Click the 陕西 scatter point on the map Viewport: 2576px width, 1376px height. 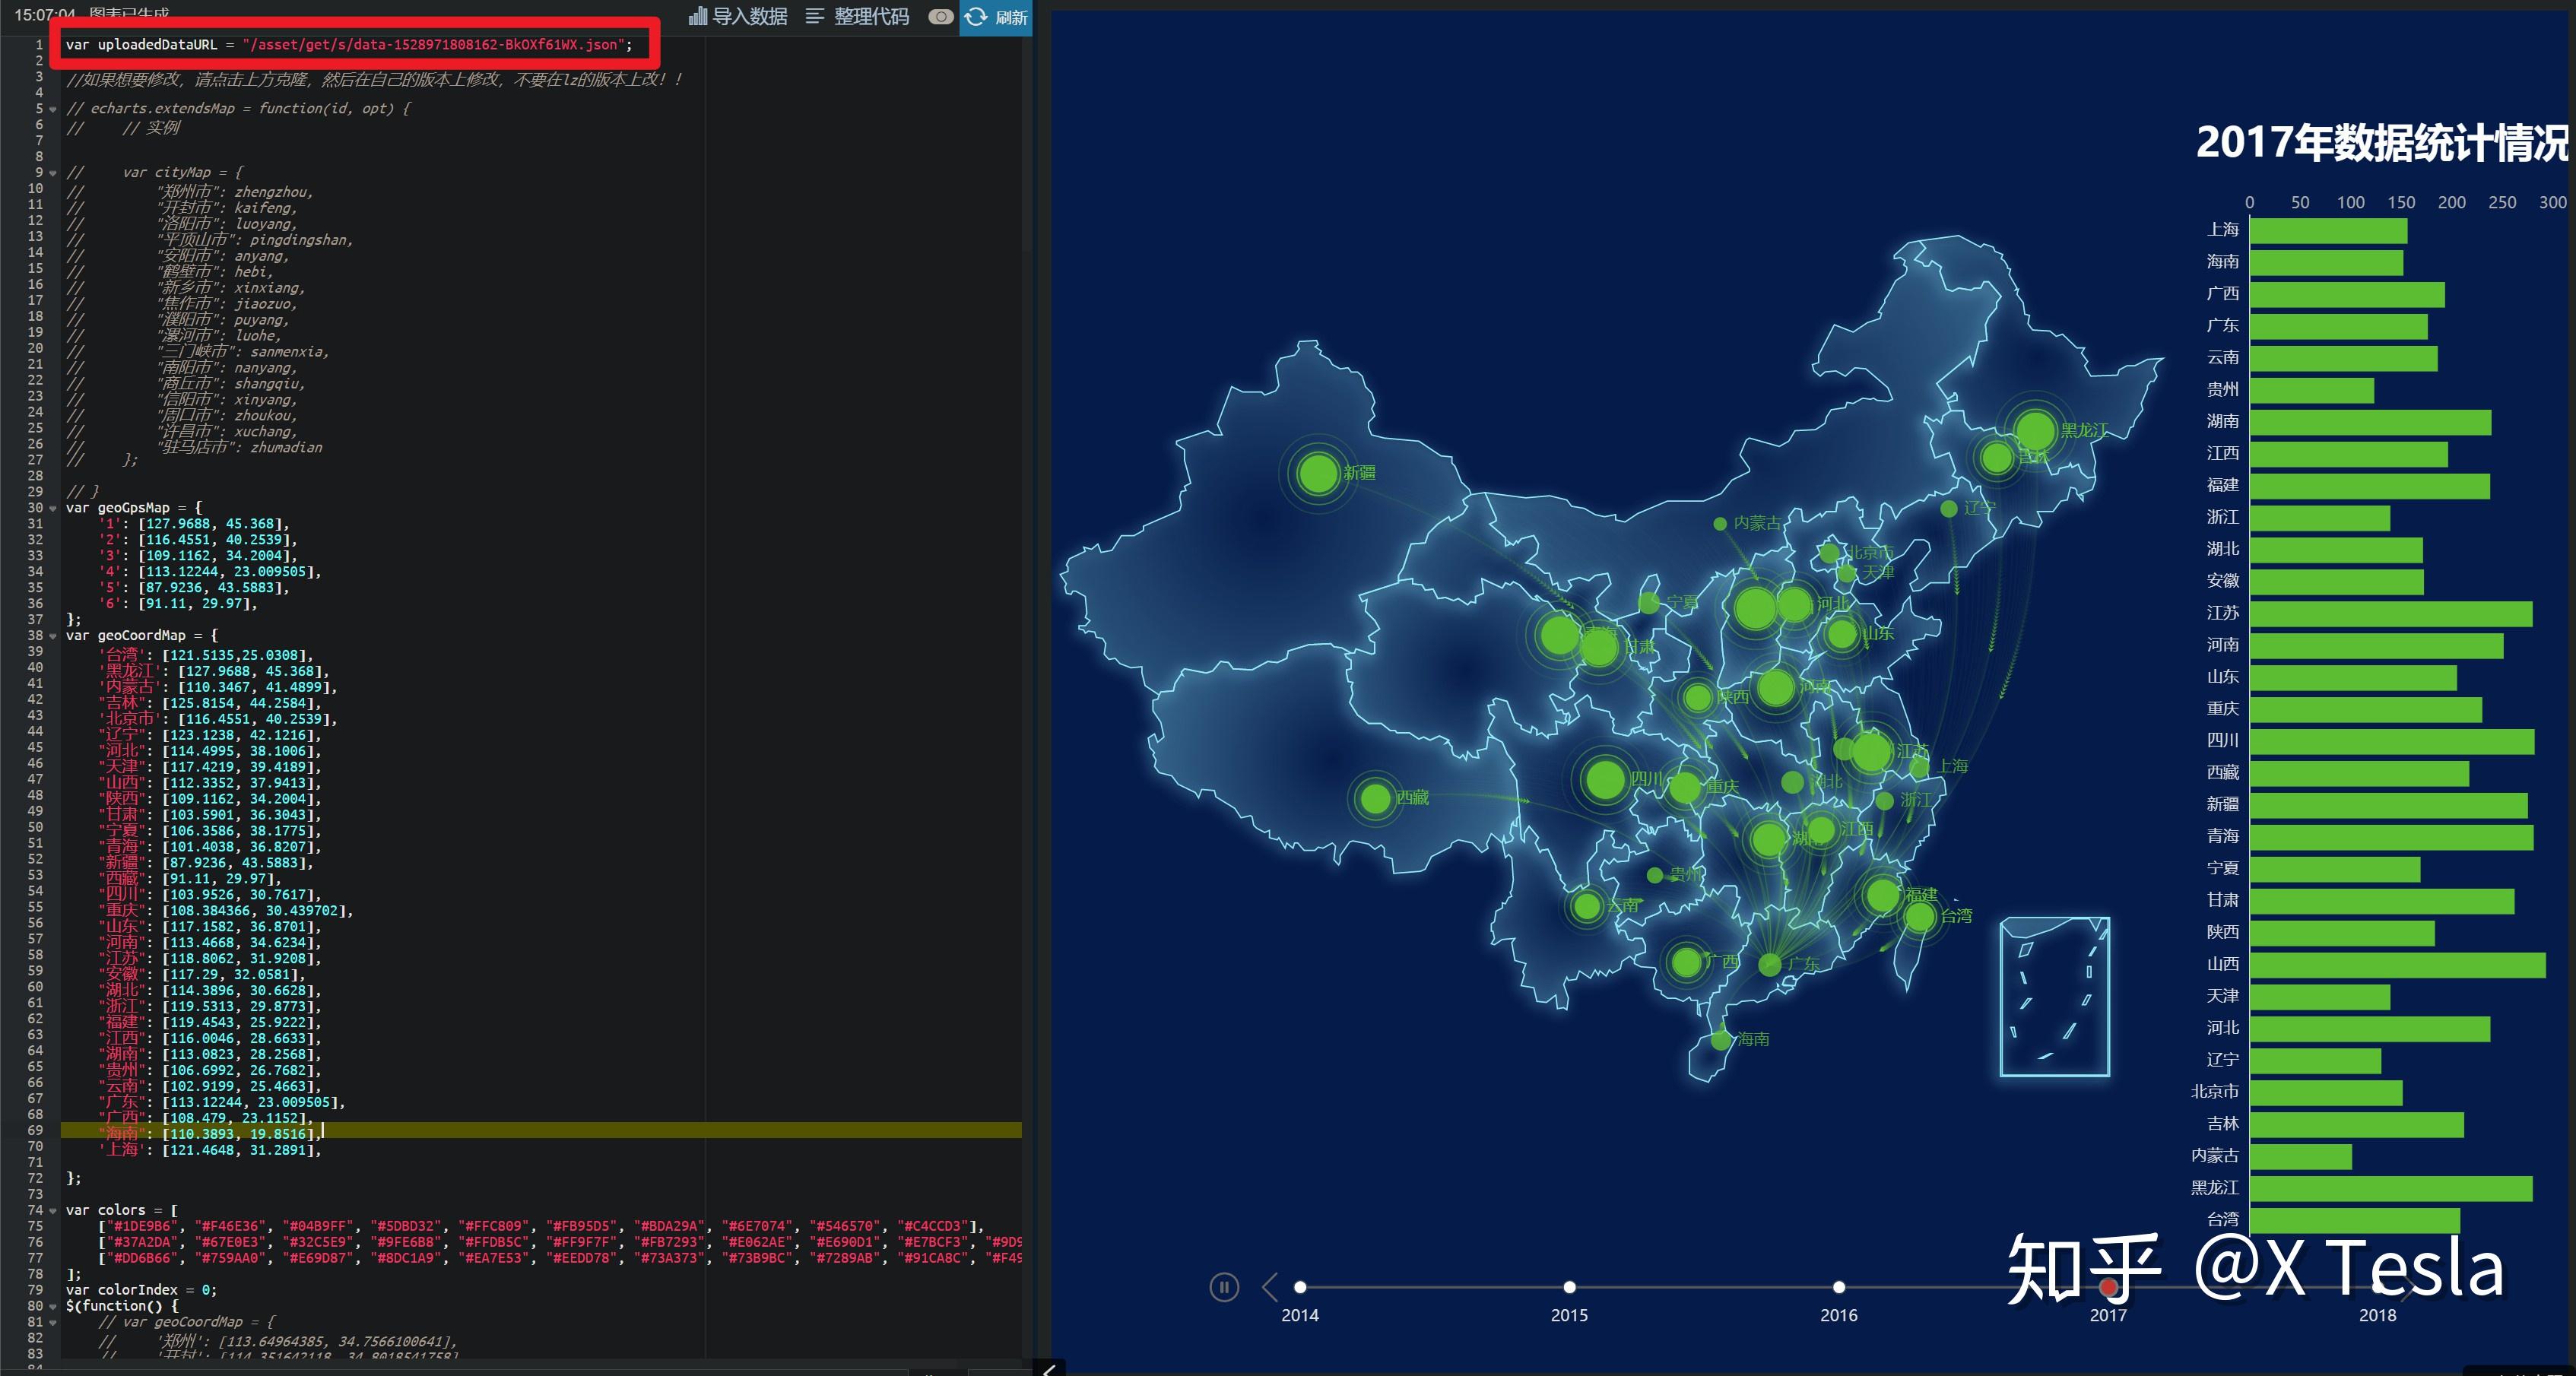point(1698,697)
